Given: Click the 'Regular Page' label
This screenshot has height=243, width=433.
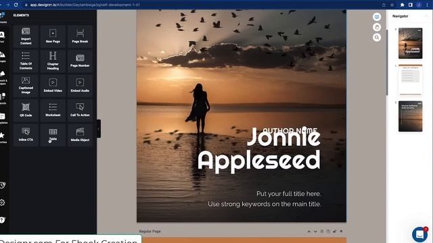Looking at the screenshot, I should click(150, 232).
